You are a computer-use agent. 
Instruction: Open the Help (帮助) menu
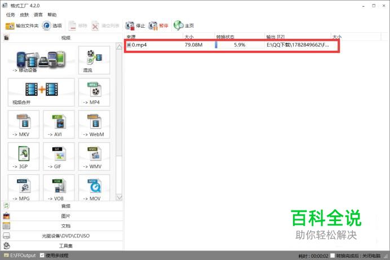(52, 15)
